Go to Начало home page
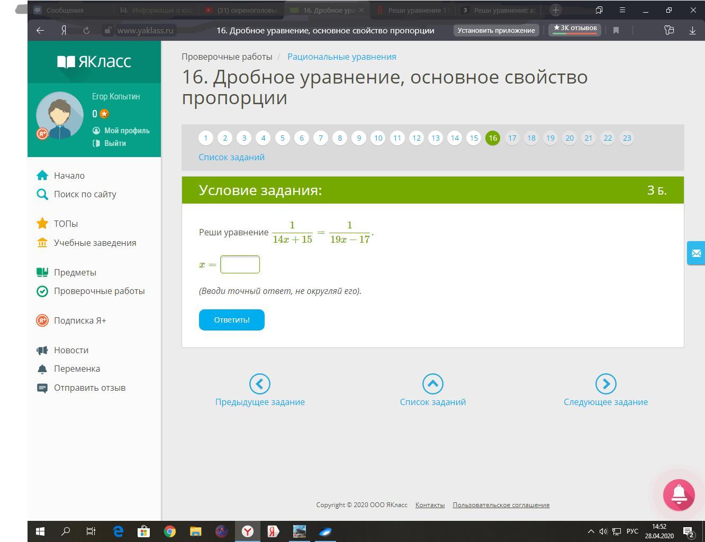705x542 pixels. pyautogui.click(x=69, y=176)
